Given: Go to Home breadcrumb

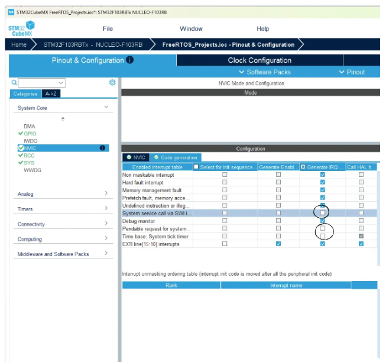Looking at the screenshot, I should [19, 44].
